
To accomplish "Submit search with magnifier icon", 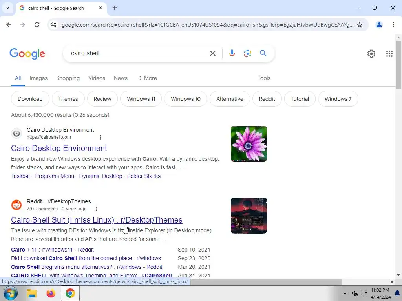I will pos(263,53).
